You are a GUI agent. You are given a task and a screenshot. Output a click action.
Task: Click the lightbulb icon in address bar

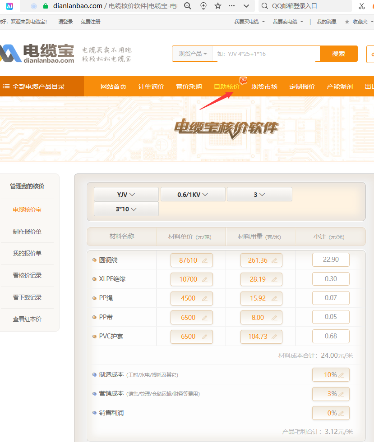click(x=203, y=6)
